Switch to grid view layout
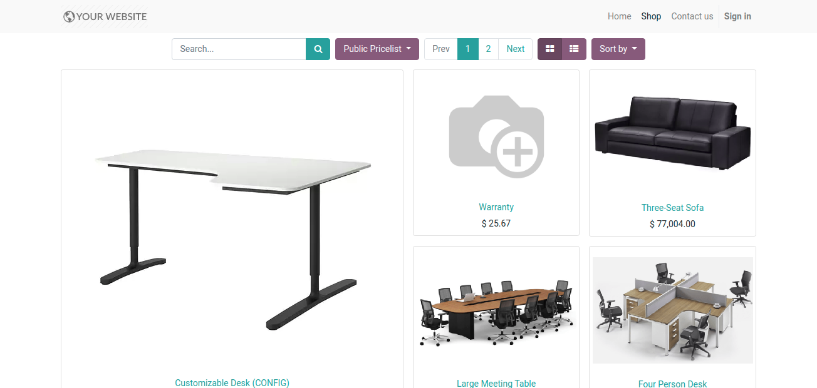 (550, 49)
